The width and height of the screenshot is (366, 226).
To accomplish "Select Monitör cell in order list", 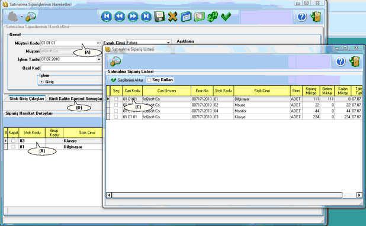I will (x=262, y=111).
